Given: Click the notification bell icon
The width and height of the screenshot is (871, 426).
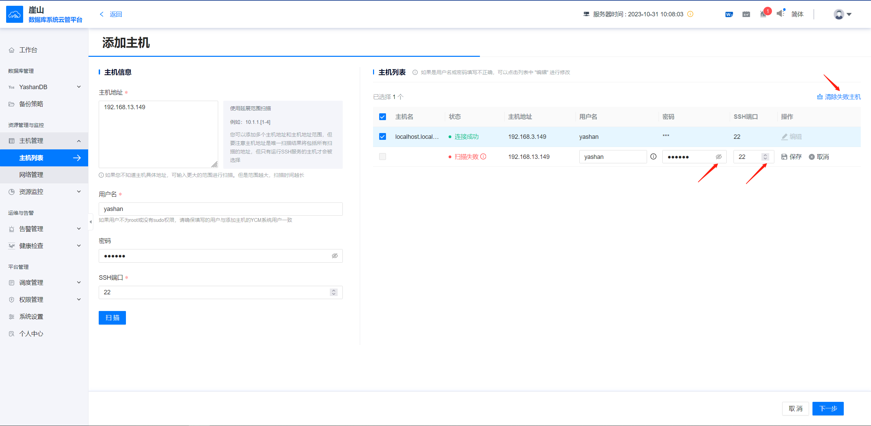Looking at the screenshot, I should click(x=763, y=14).
